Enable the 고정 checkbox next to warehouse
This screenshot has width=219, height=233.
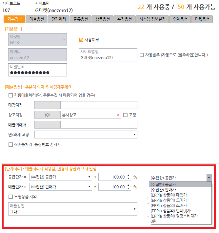pos(125,115)
